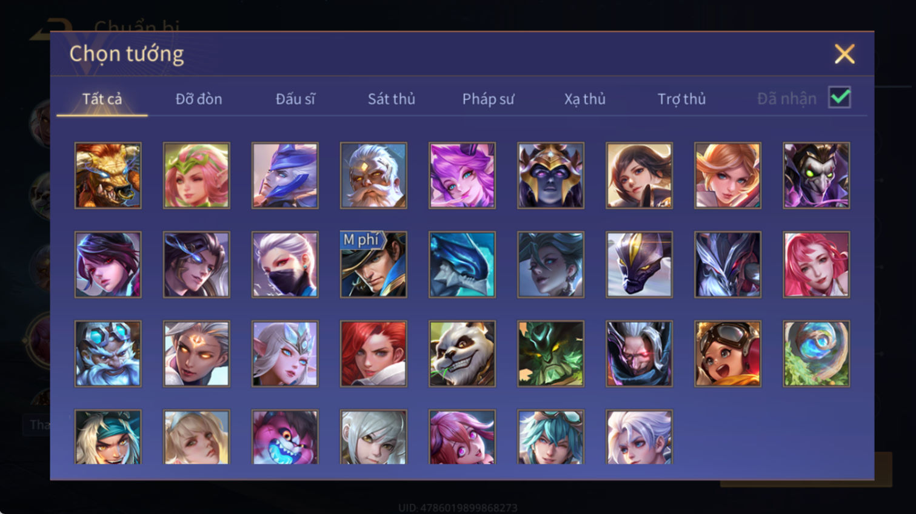
Task: Select the goggles-wearing kid hero portrait
Action: (x=727, y=354)
